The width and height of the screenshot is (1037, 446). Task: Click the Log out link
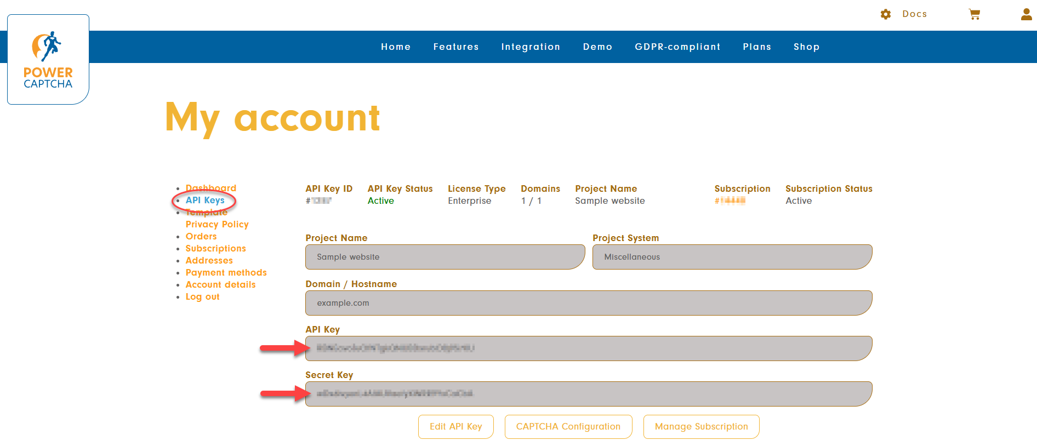(x=202, y=297)
